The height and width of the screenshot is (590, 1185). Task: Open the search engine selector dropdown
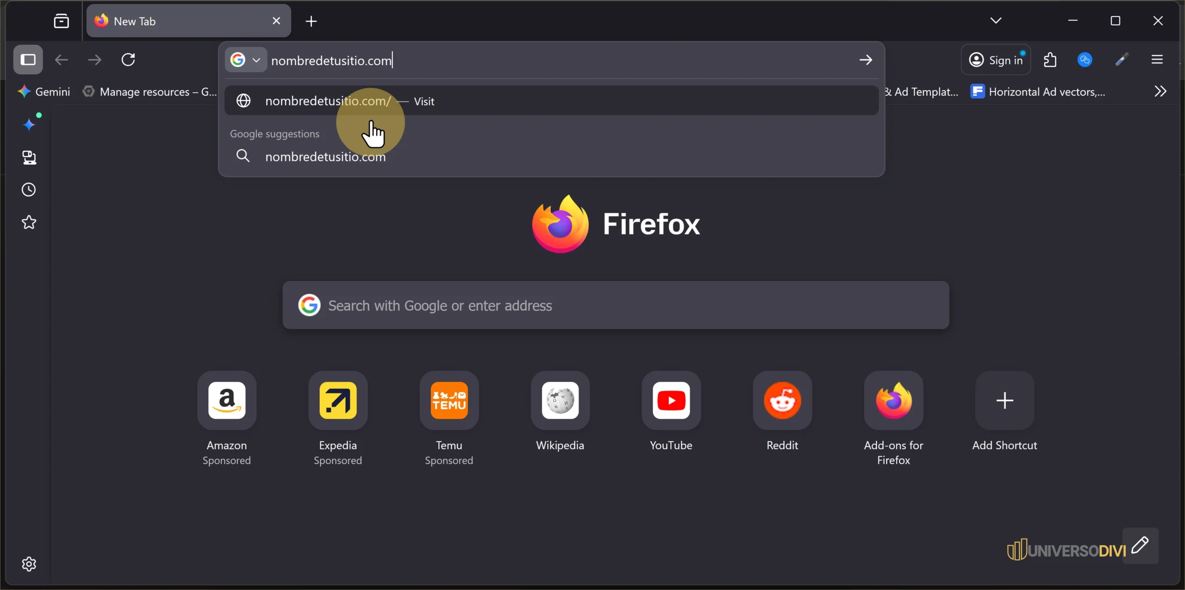tap(246, 60)
